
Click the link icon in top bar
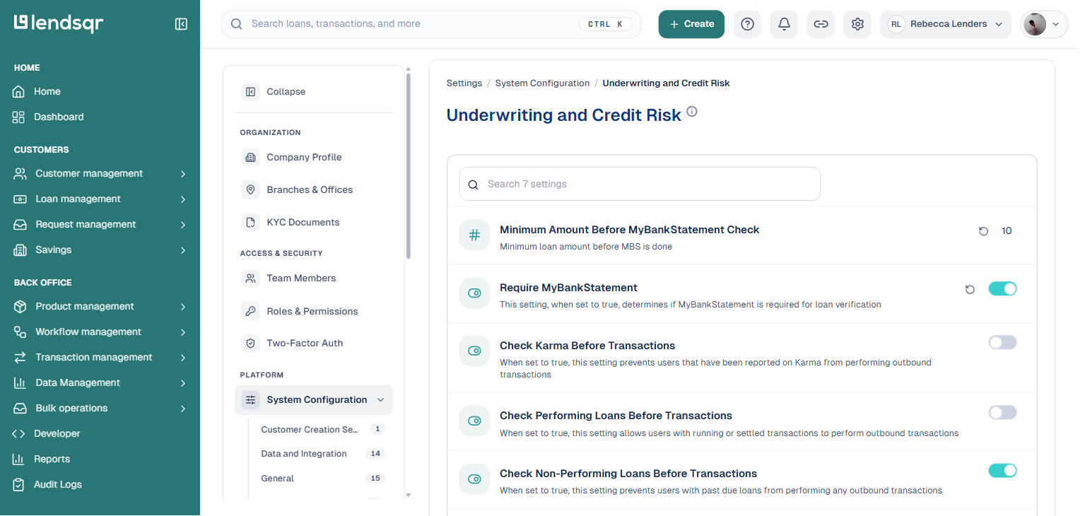tap(821, 24)
